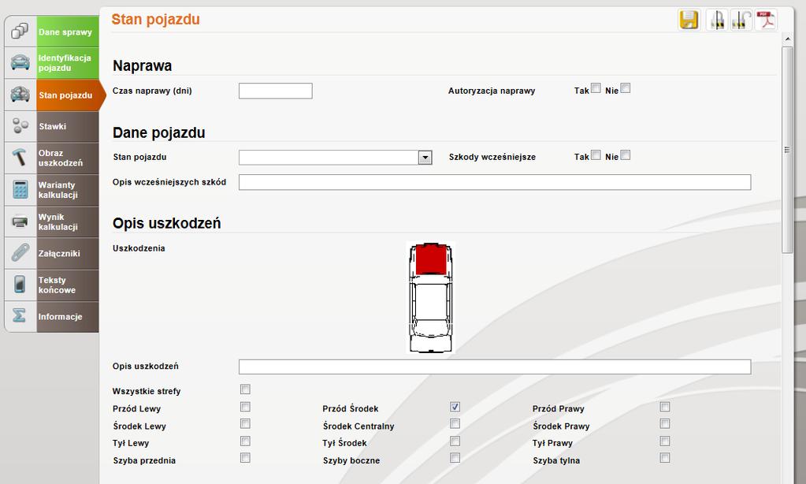Click the red front zone on car diagram

tap(431, 259)
